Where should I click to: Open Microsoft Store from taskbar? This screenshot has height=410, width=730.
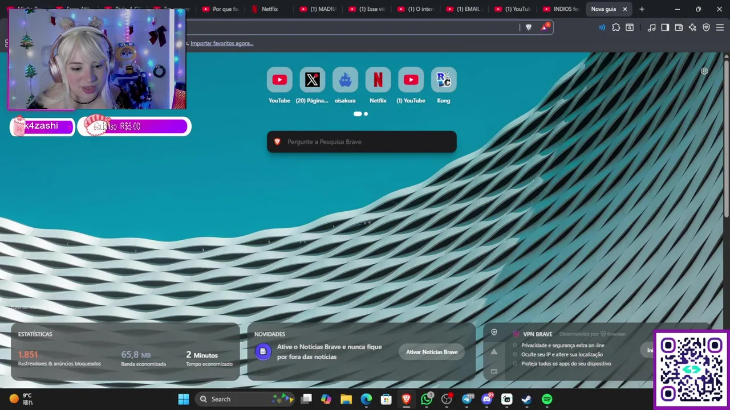coord(386,399)
